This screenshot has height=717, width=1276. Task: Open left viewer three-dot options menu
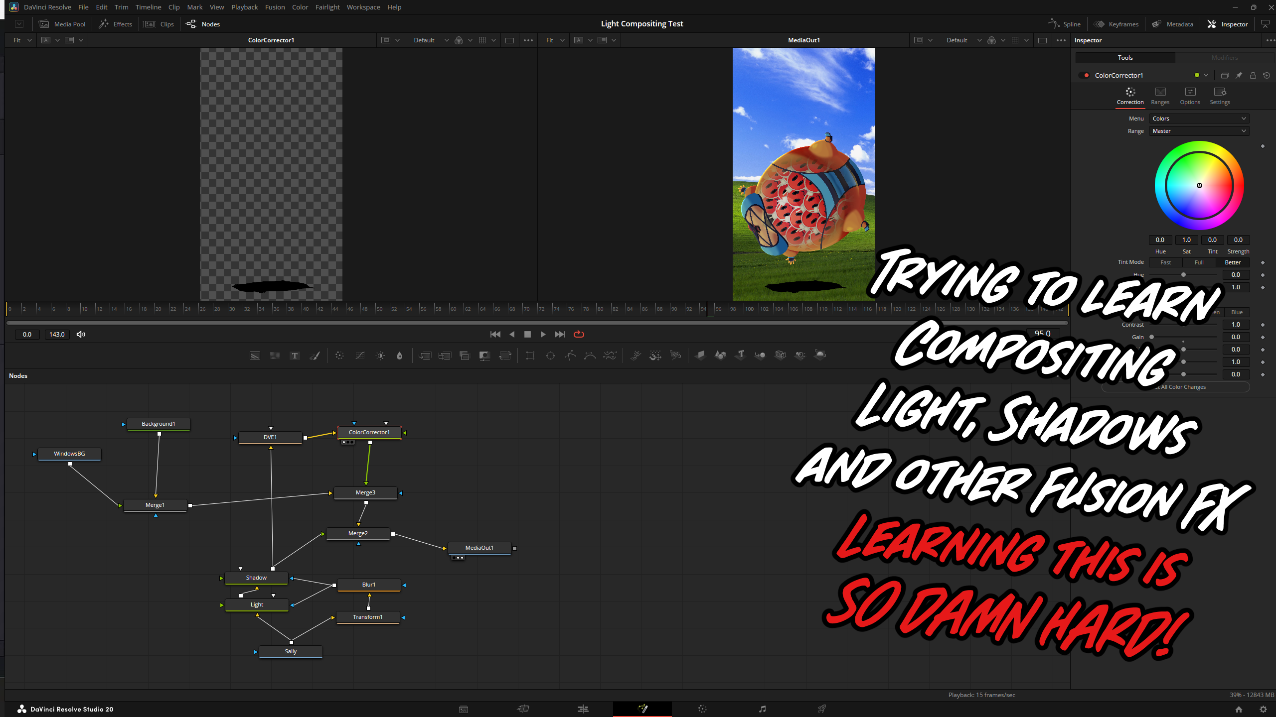[528, 40]
